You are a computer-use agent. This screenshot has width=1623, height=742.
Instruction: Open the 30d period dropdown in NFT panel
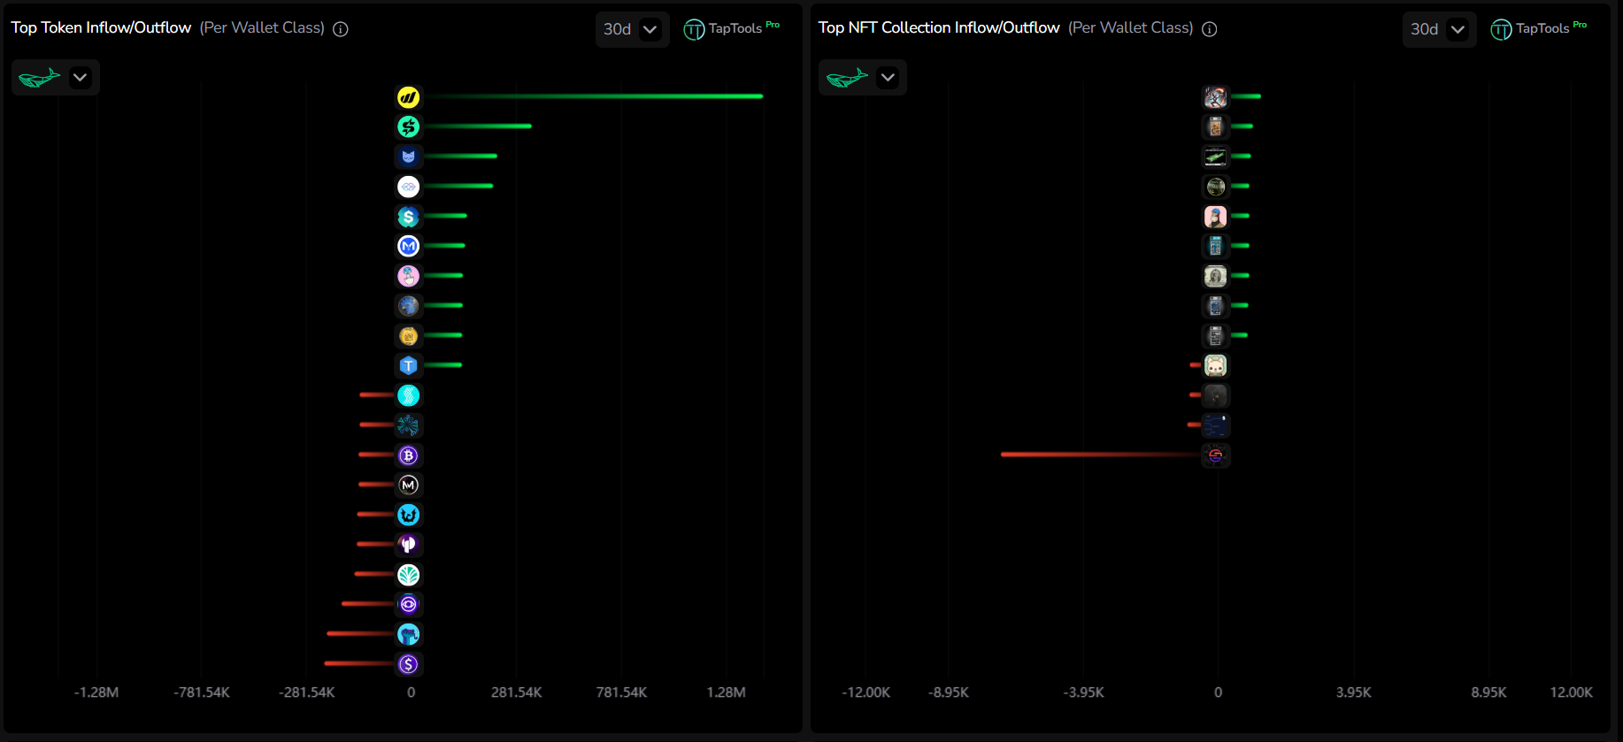1439,29
